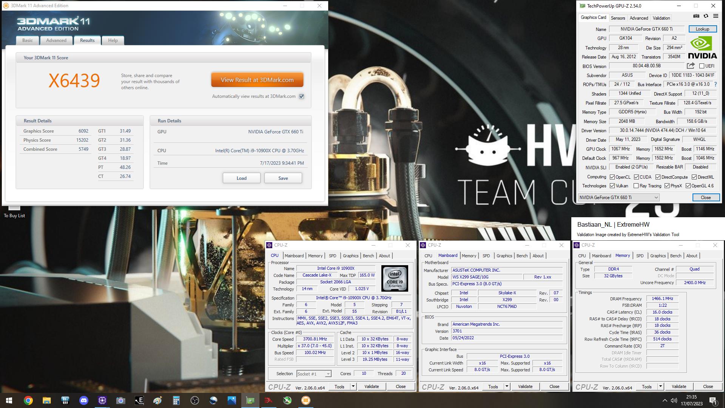725x408 pixels.
Task: Take a GPU-Z screenshot with camera icon
Action: point(696,16)
